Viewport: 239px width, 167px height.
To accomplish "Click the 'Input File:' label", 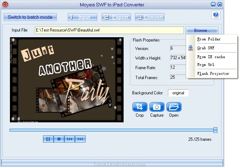I will [x=20, y=30].
